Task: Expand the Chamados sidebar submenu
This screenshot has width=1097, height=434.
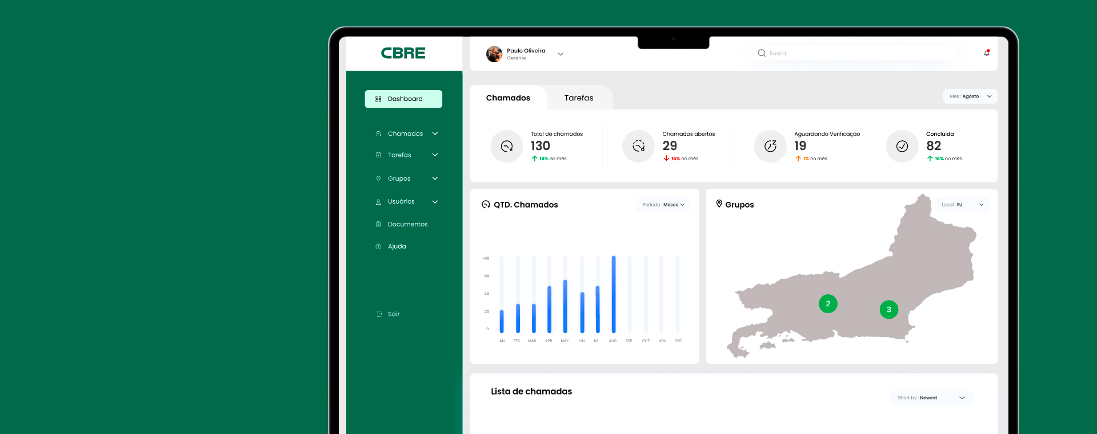Action: click(435, 133)
